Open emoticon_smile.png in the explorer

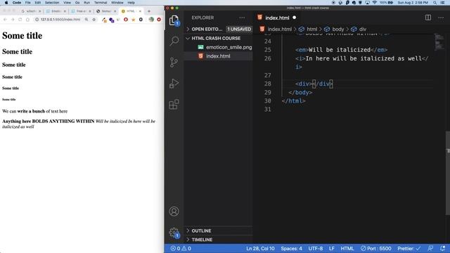click(x=229, y=47)
